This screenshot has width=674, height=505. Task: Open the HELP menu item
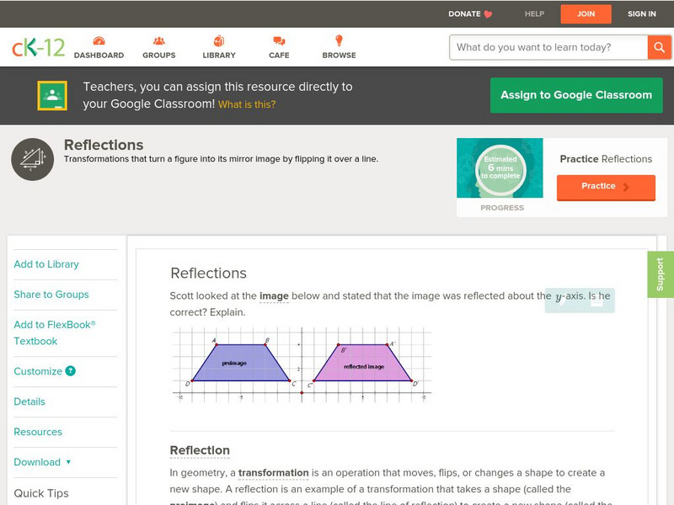534,13
